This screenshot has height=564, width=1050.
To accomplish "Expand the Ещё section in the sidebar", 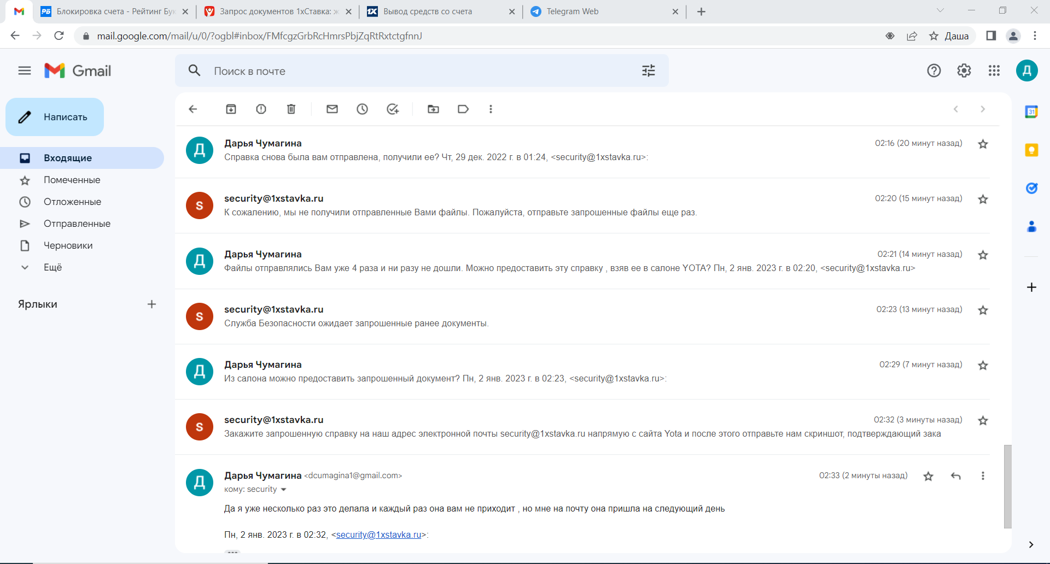I will click(x=52, y=267).
